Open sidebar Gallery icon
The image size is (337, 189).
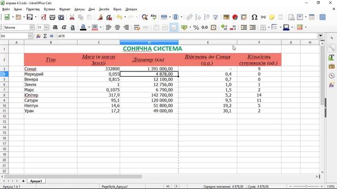[x=332, y=67]
